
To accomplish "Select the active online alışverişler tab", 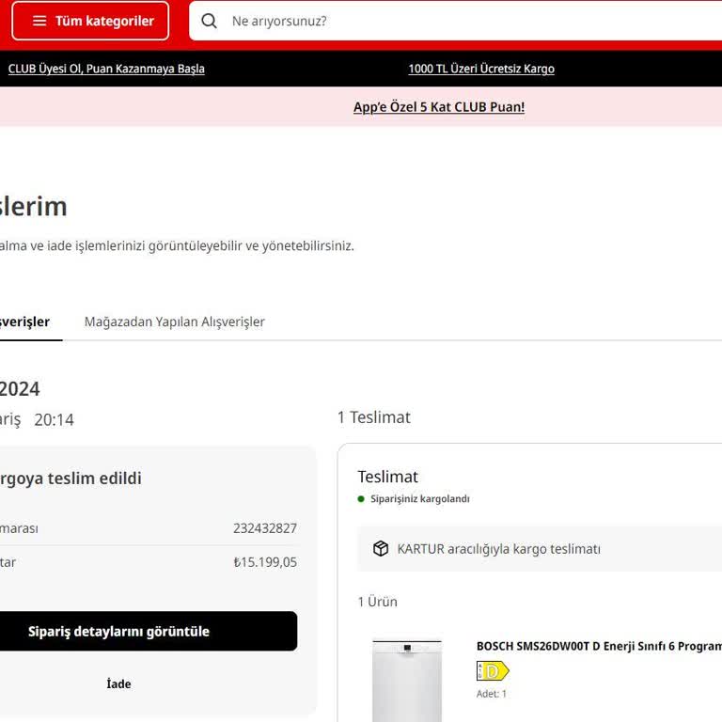I will click(24, 322).
